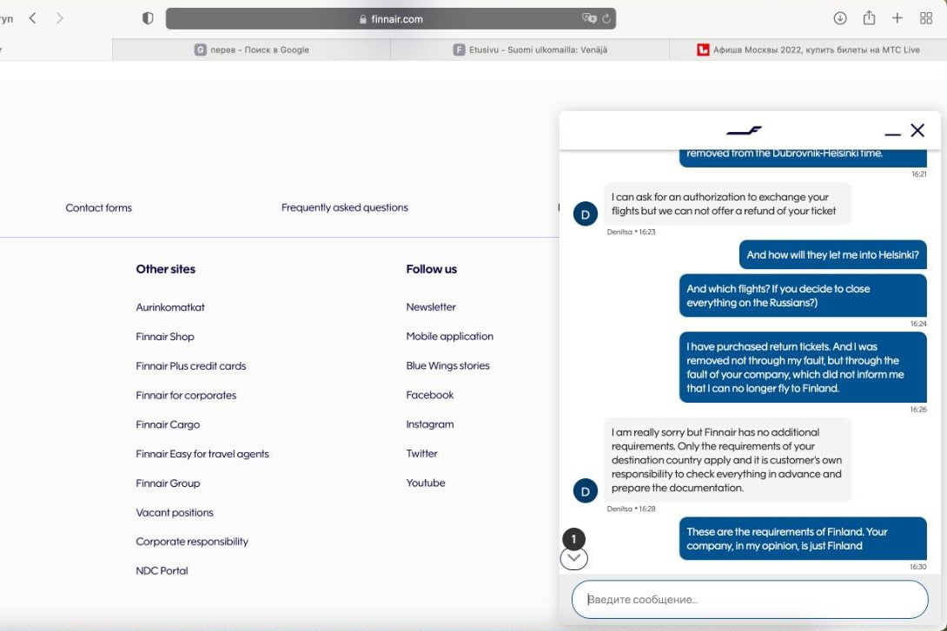The width and height of the screenshot is (947, 631).
Task: Open the Youtube link
Action: click(x=425, y=483)
